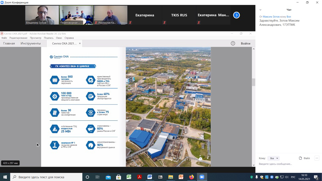The width and height of the screenshot is (322, 181).
Task: Open File Explorer from the taskbar
Action: point(171,177)
